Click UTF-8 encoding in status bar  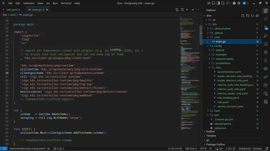coord(203,149)
